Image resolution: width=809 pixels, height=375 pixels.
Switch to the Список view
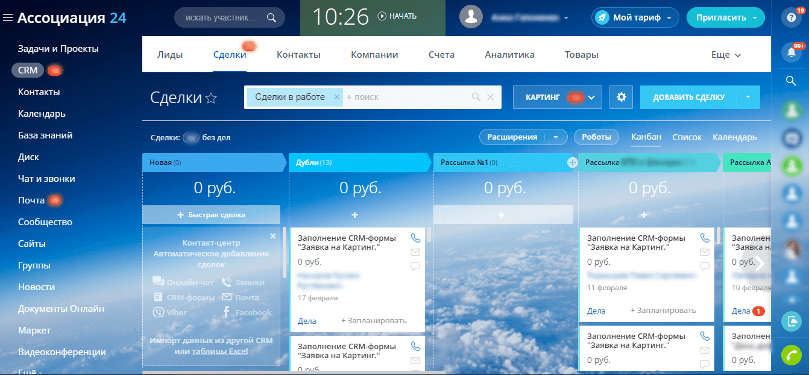pyautogui.click(x=687, y=137)
